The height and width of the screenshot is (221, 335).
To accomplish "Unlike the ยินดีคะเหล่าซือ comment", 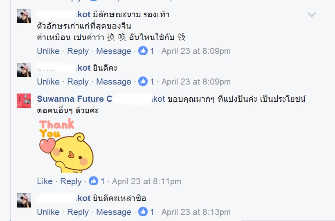I will (x=48, y=212).
